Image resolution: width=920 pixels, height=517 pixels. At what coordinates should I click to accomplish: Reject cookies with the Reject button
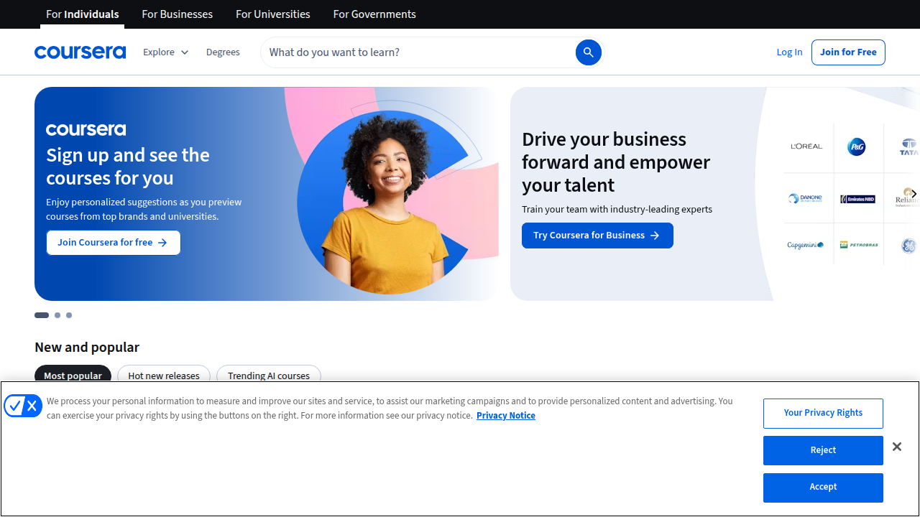823,451
